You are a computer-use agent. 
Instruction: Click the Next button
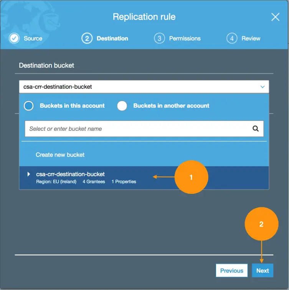click(x=263, y=271)
